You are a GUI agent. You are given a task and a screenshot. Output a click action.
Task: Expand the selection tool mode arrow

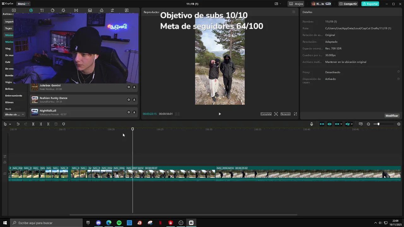tap(10, 124)
